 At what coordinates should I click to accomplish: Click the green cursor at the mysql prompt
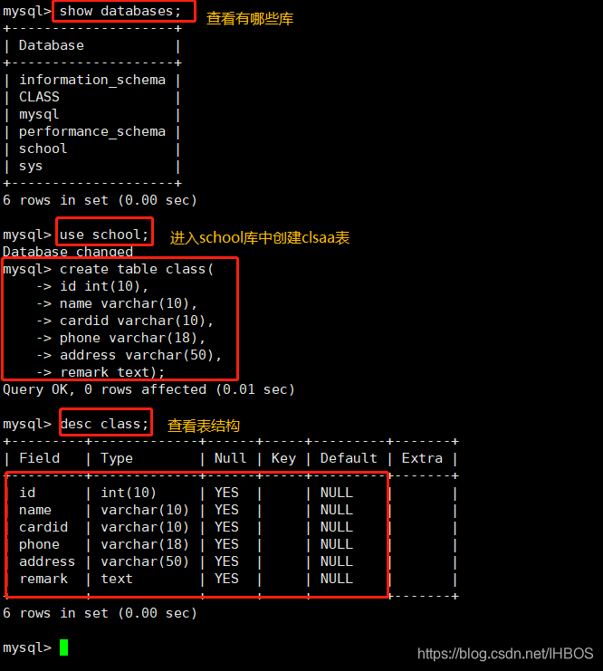[63, 647]
